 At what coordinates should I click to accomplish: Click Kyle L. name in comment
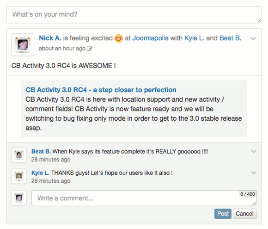[40, 173]
